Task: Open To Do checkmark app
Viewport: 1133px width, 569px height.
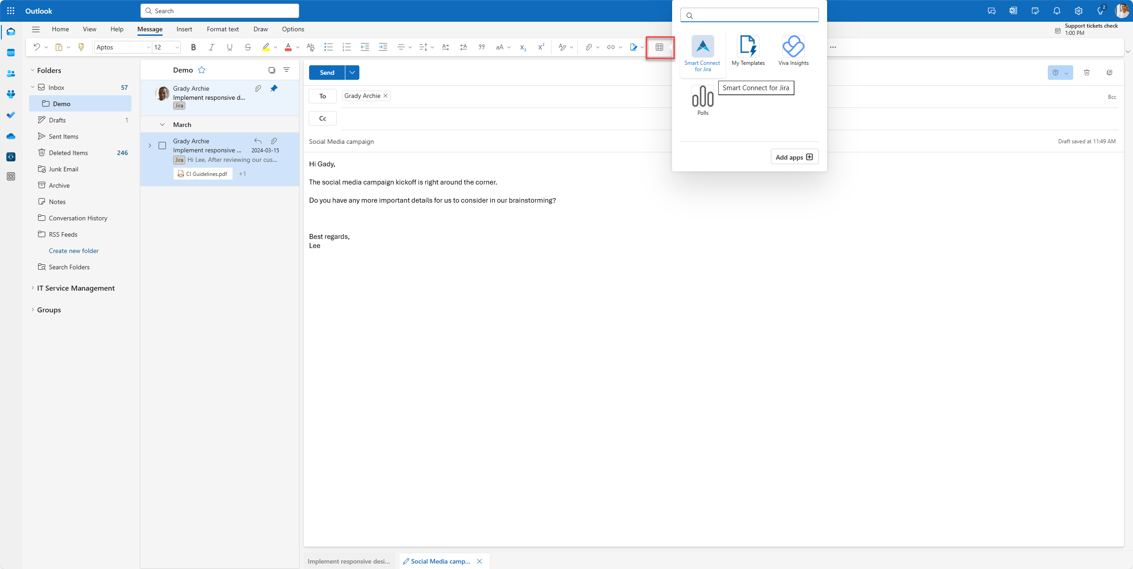Action: click(x=11, y=115)
